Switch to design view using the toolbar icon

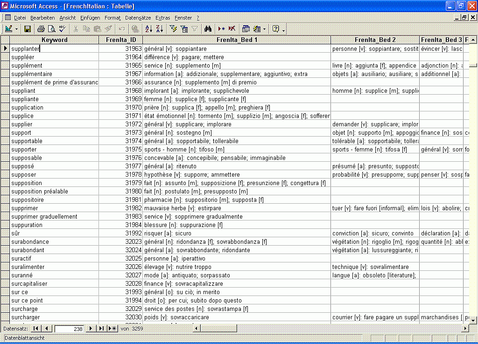(8, 29)
